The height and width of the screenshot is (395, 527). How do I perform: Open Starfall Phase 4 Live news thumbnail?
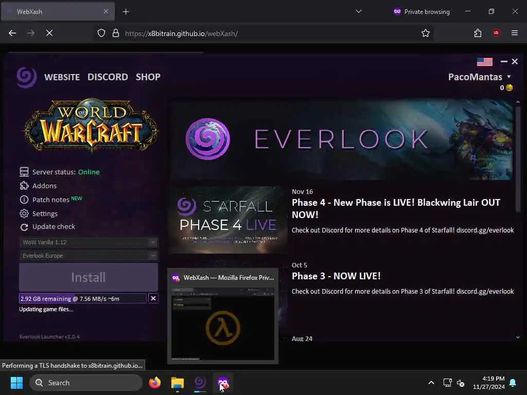pos(229,220)
